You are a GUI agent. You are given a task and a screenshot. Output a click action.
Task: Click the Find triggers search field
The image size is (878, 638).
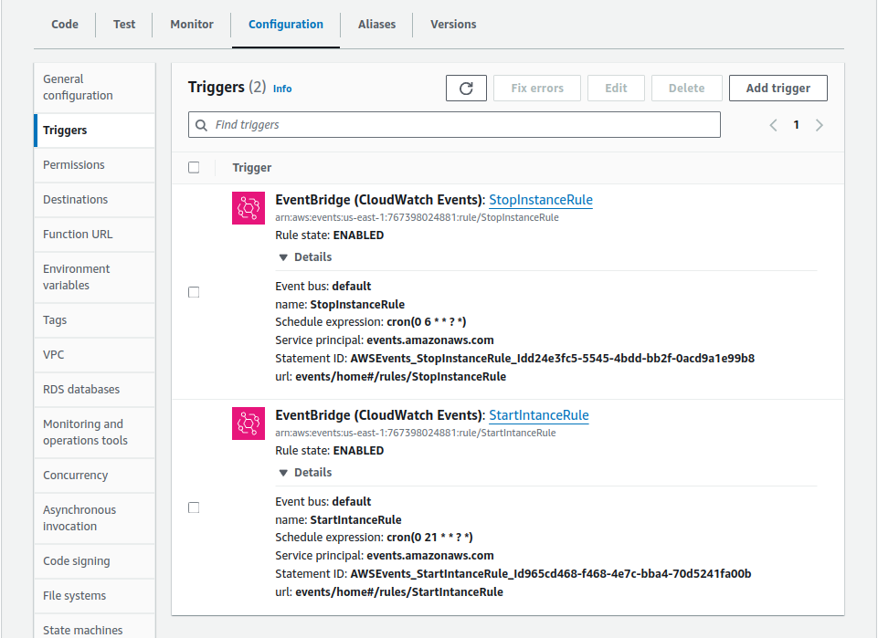452,124
